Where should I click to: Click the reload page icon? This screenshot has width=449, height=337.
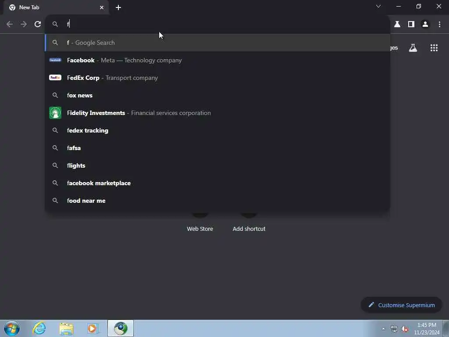(38, 25)
